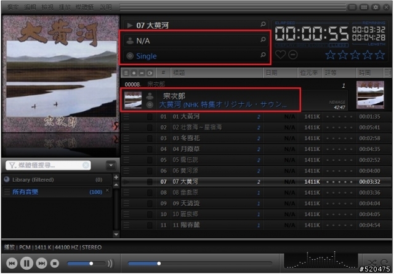The height and width of the screenshot is (274, 394).
Task: Click playlist menu icon in list toolbar
Action: [126, 73]
